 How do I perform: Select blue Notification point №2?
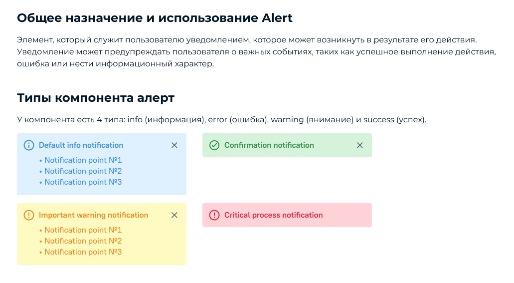pyautogui.click(x=83, y=171)
